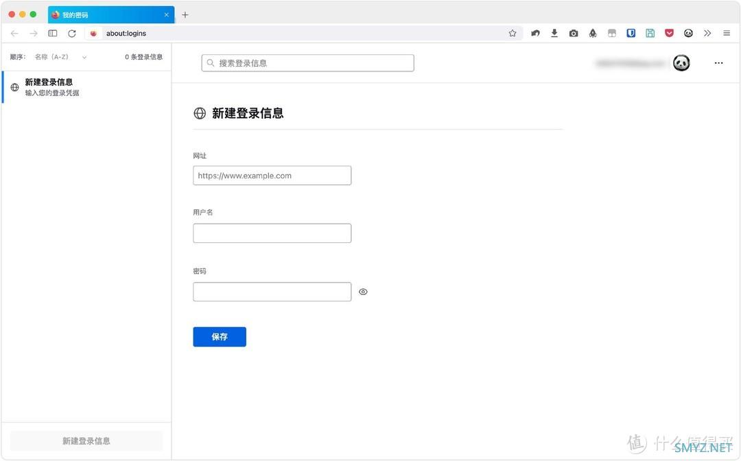Image resolution: width=741 pixels, height=461 pixels.
Task: Expand the sort order 名称 (A-Z) dropdown
Action: [60, 57]
